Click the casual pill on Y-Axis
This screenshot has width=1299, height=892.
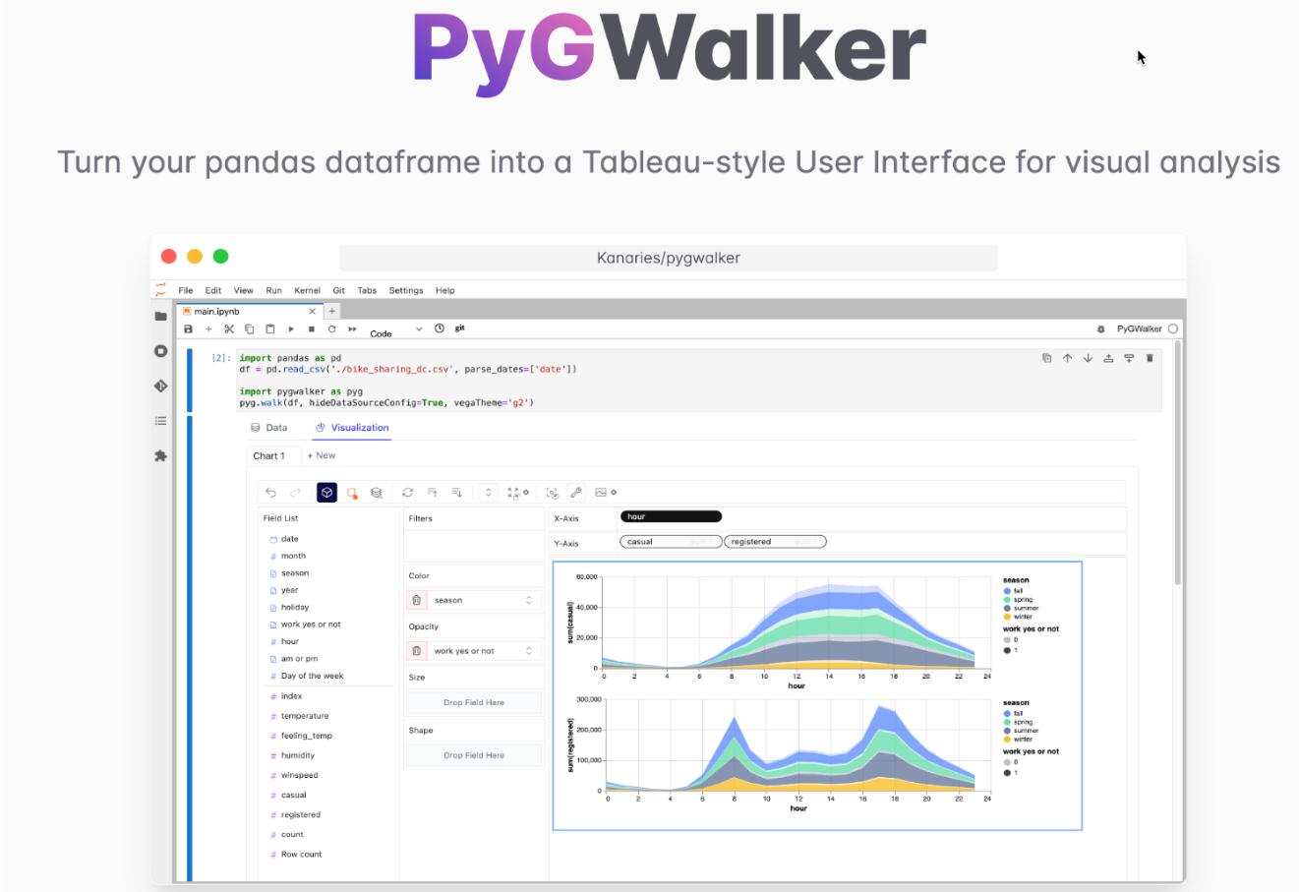coord(671,542)
